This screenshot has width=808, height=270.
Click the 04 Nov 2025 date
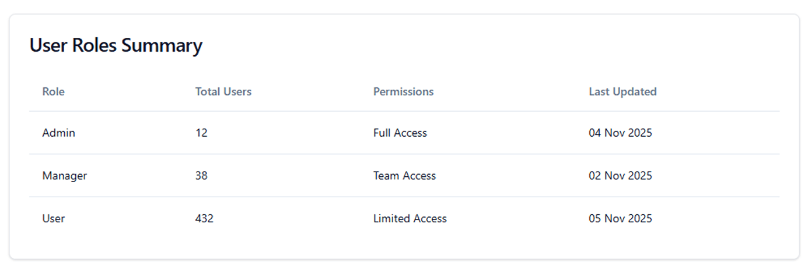[x=620, y=133]
